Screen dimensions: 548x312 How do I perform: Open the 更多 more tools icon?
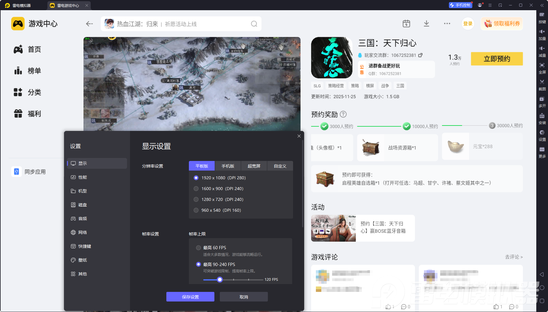point(542,152)
